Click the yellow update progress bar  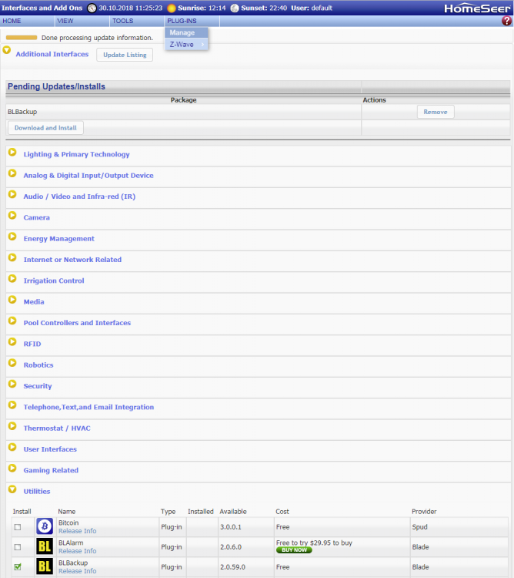(22, 37)
